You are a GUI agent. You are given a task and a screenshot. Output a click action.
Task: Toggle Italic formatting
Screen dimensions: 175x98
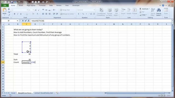(17, 14)
